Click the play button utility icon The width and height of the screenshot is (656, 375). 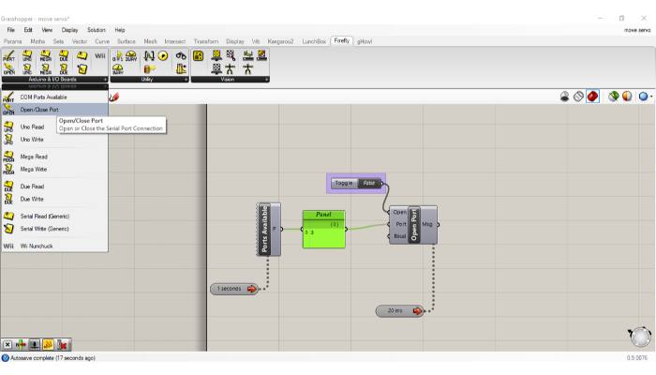click(x=163, y=56)
